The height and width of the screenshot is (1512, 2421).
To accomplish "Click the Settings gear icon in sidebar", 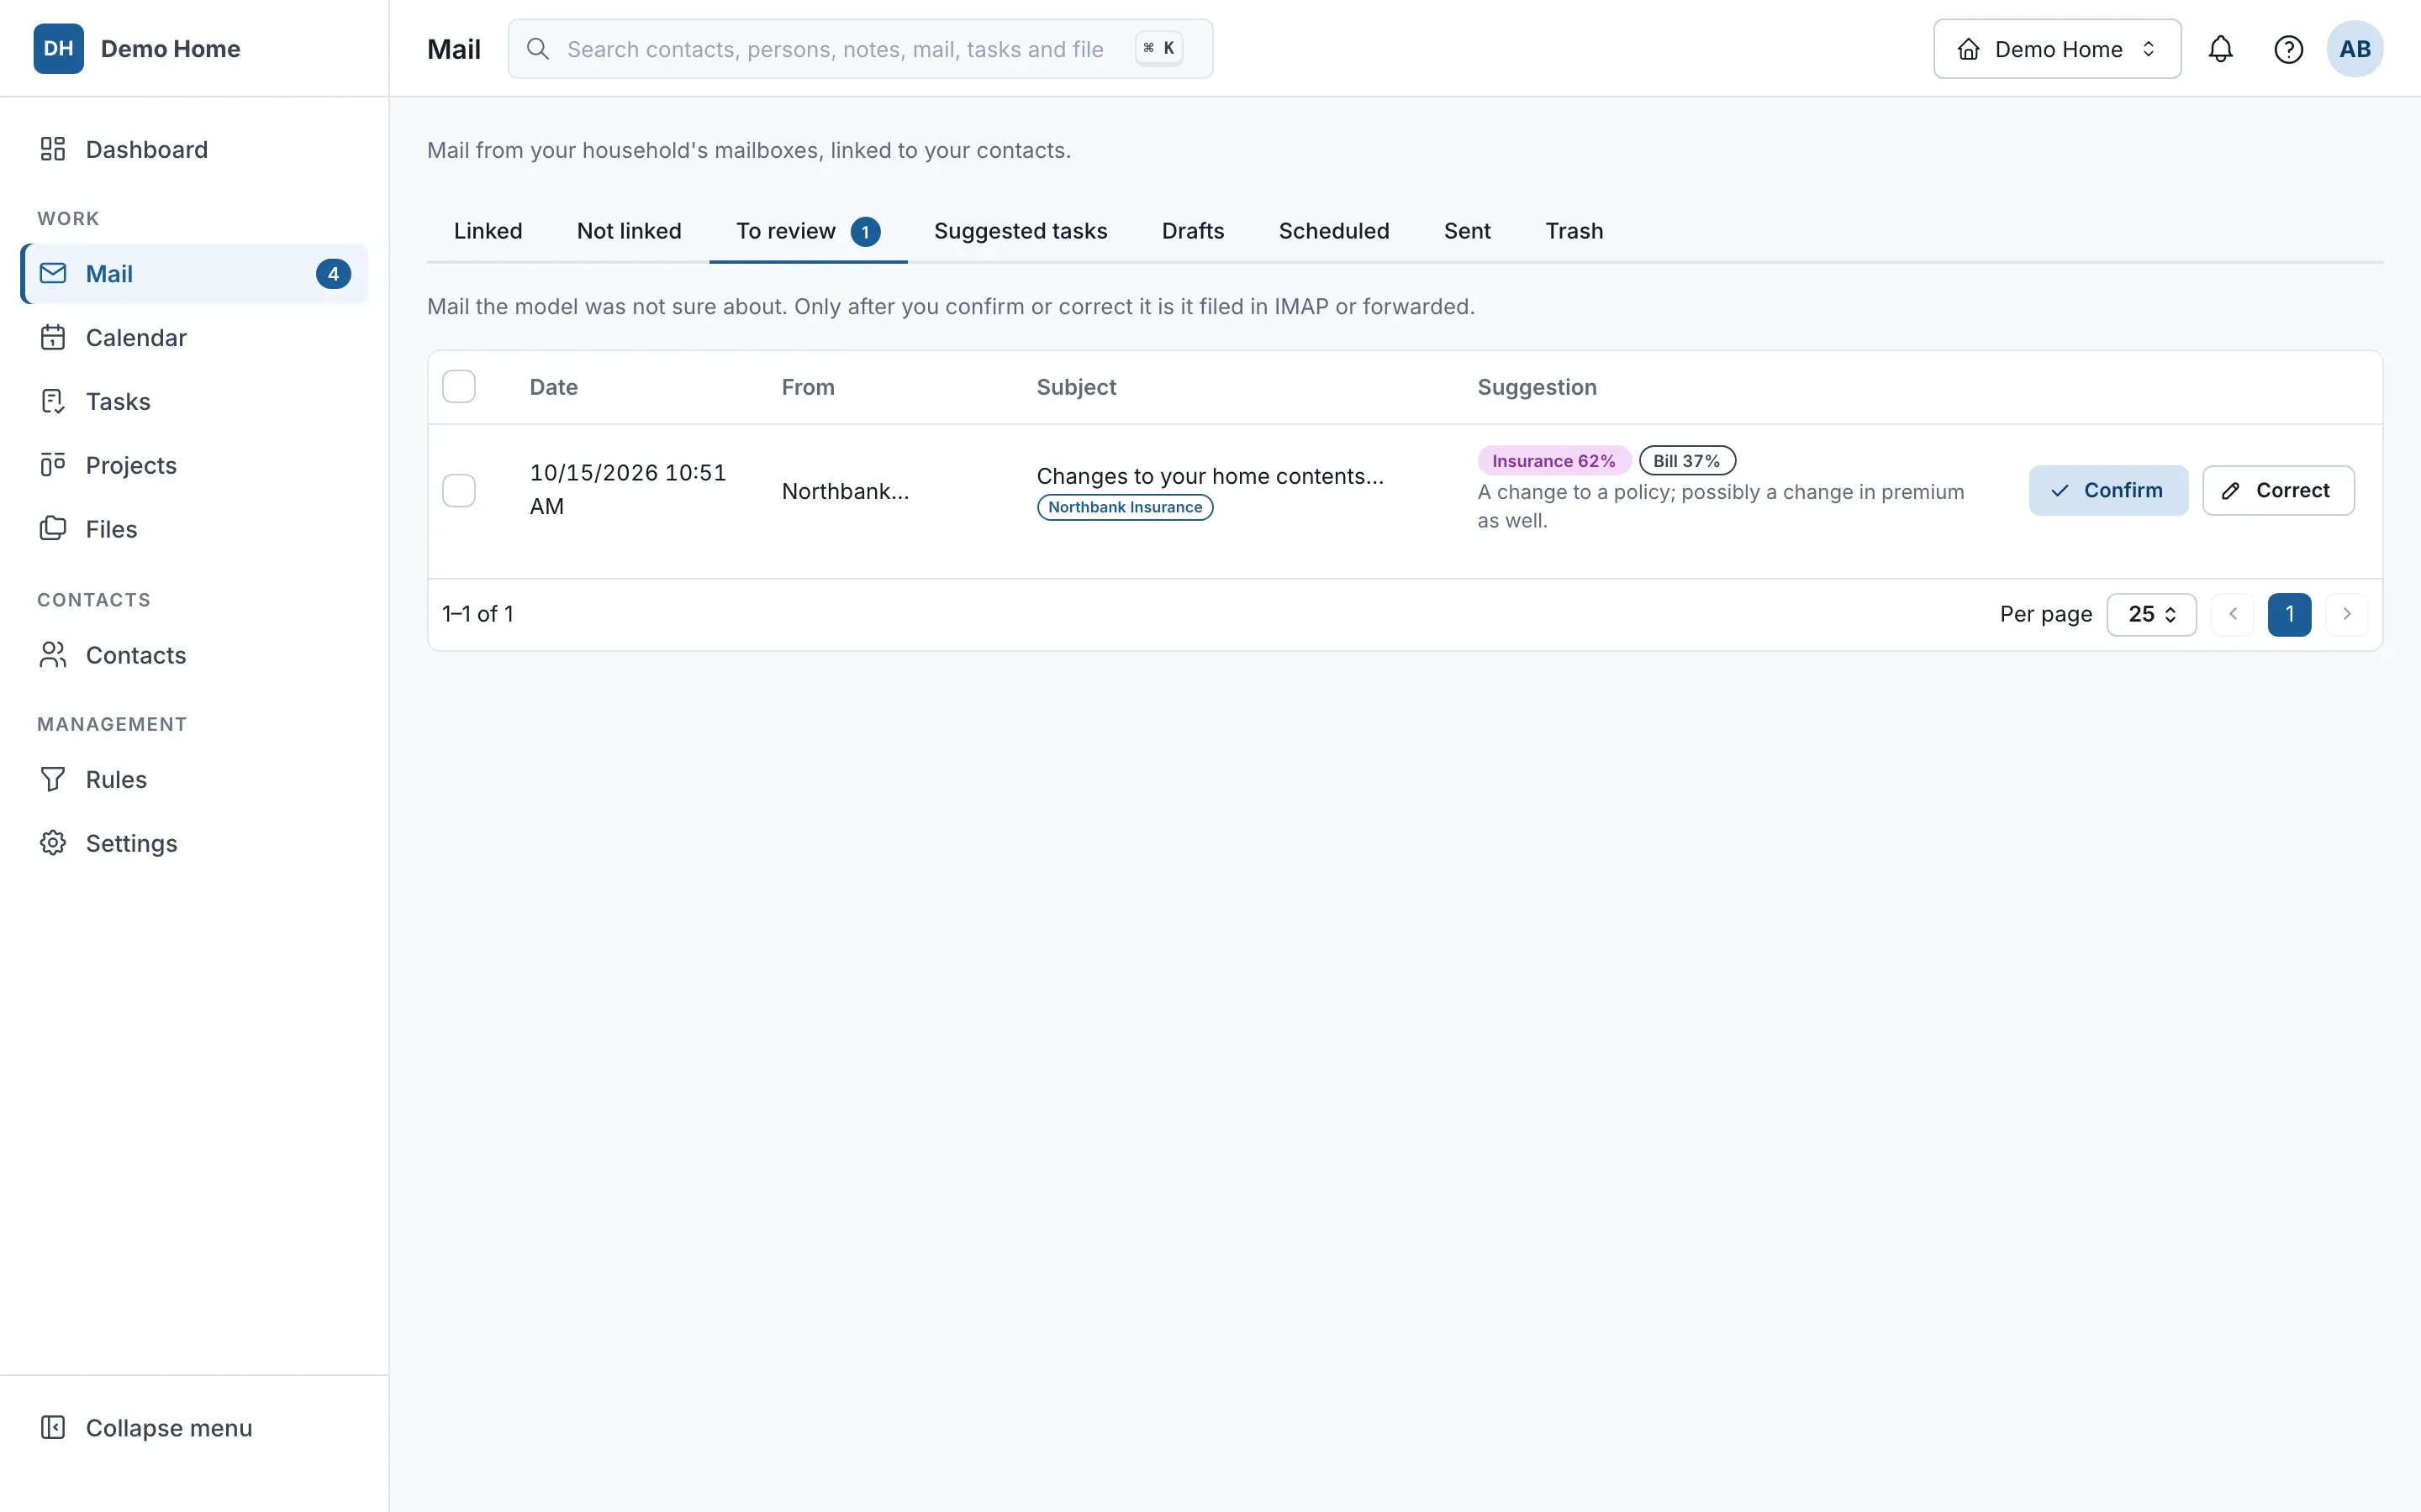I will (x=53, y=843).
